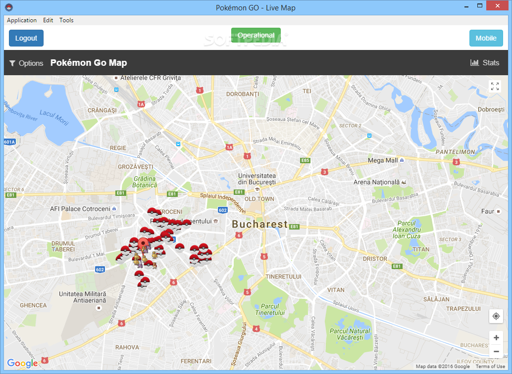512x374 pixels.
Task: Click the Atelierele CFR Grivița marker
Action: [116, 78]
